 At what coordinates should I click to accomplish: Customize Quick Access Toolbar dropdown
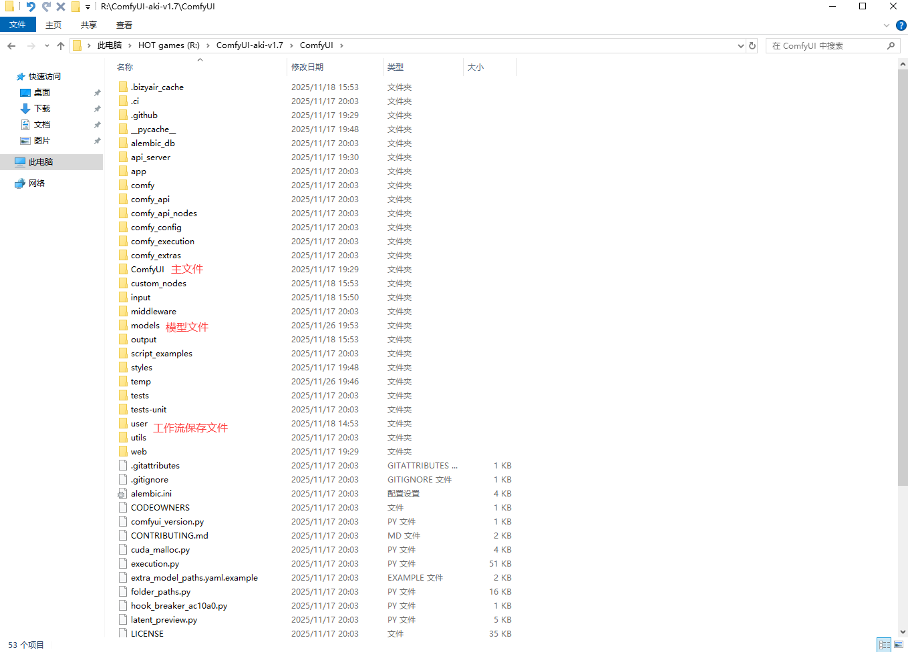tap(88, 7)
